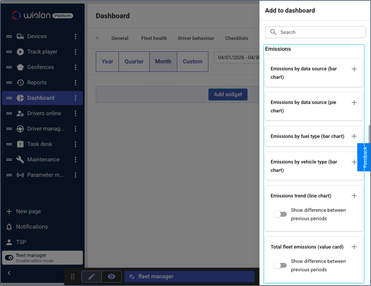The height and width of the screenshot is (286, 371).
Task: Open Track player via its play icon
Action: [20, 51]
